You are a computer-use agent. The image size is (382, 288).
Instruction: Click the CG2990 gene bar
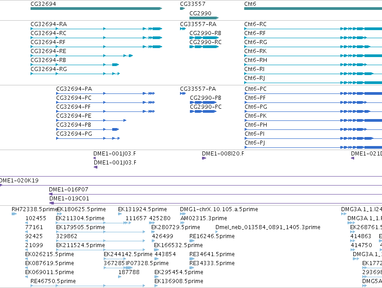pyautogui.click(x=204, y=18)
